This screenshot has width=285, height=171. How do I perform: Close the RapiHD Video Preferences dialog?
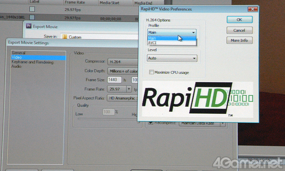tap(253, 9)
